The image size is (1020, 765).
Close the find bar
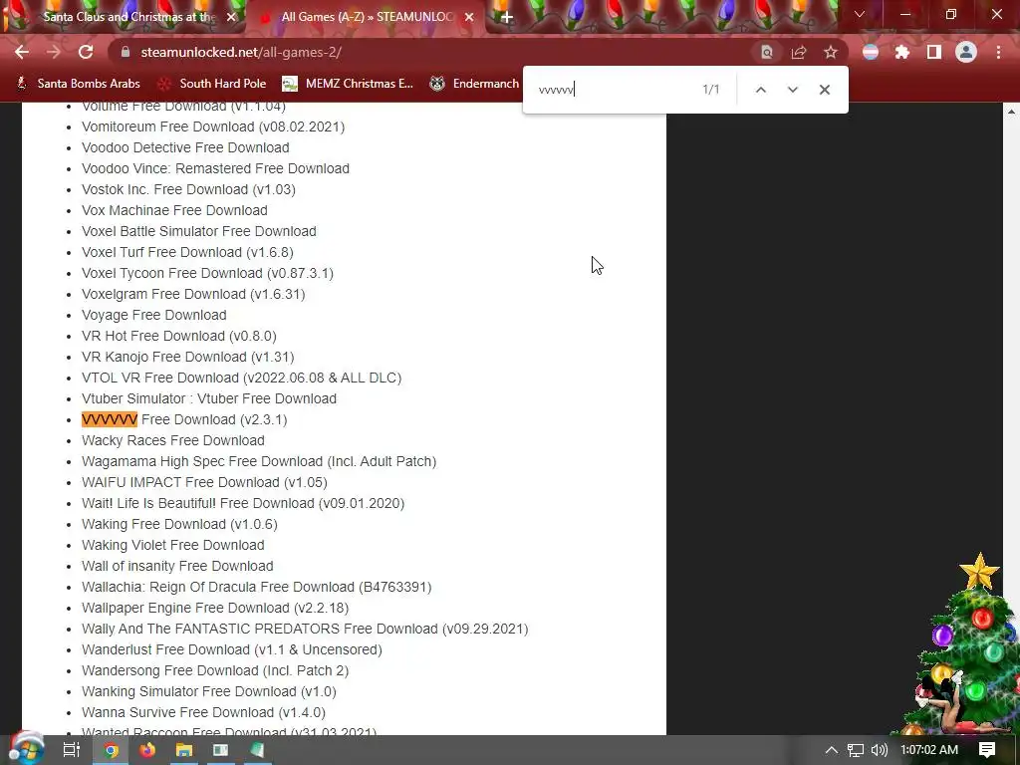click(x=824, y=90)
